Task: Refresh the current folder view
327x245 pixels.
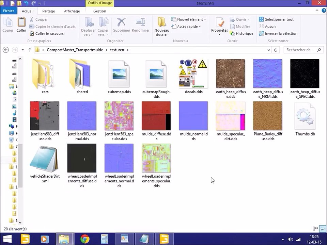Action: (276, 50)
